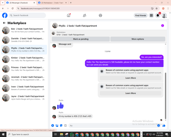This screenshot has height=137, width=171.
Task: Click the Search Facebook field
Action: coord(27,15)
